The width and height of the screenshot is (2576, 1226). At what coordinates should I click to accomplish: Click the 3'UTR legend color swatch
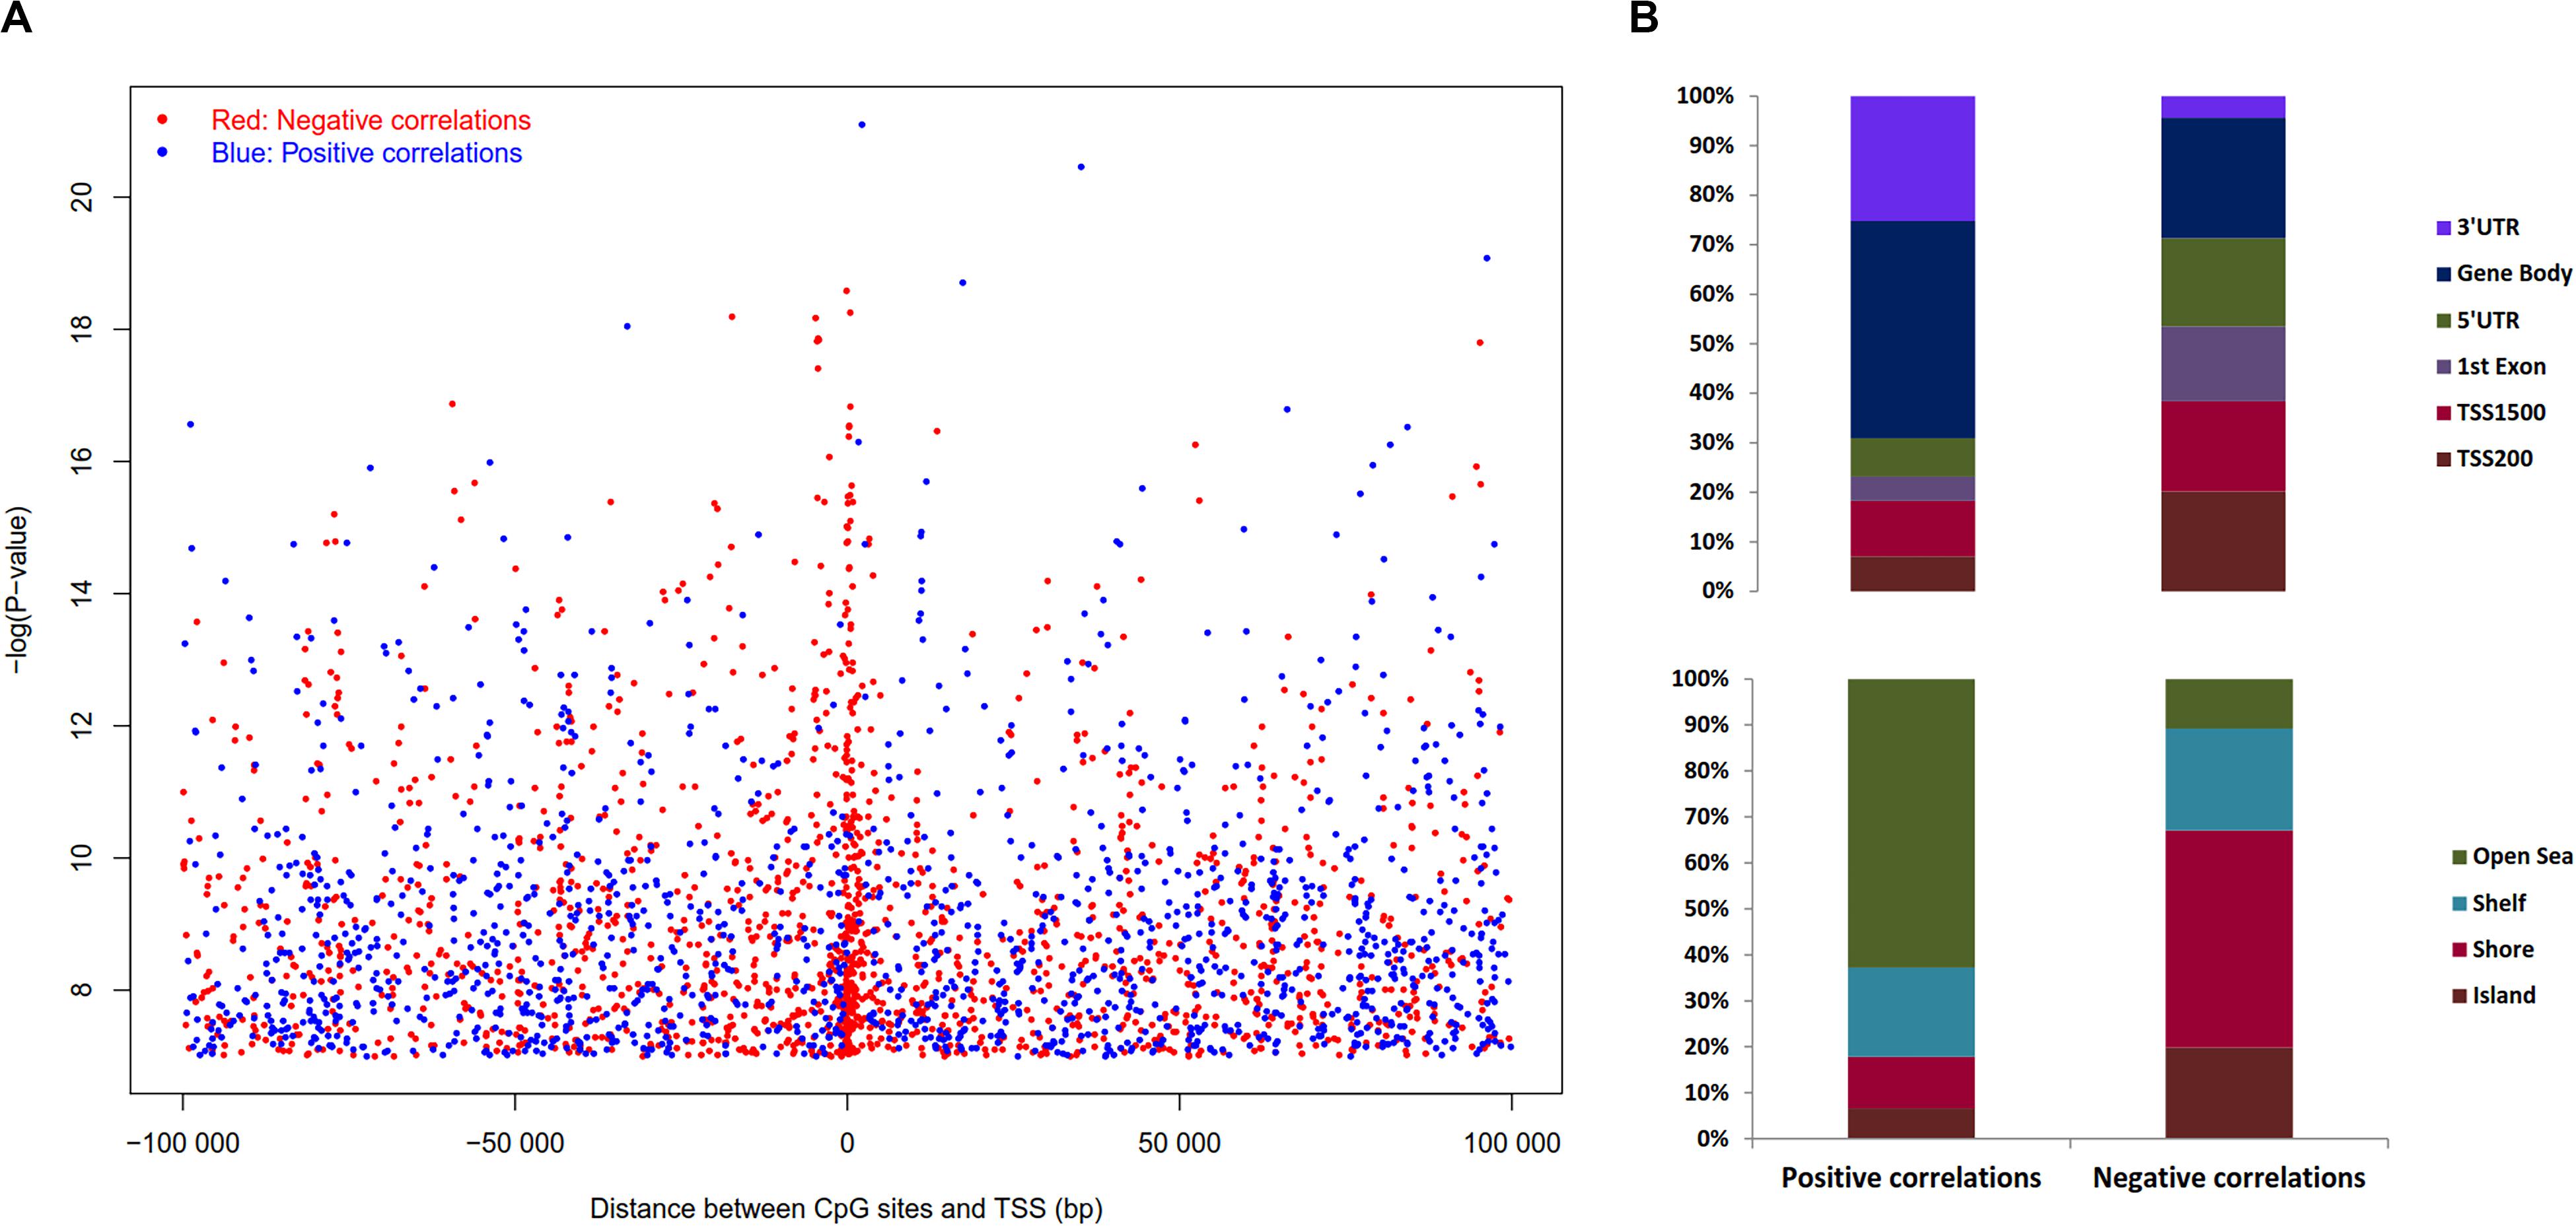click(2443, 229)
